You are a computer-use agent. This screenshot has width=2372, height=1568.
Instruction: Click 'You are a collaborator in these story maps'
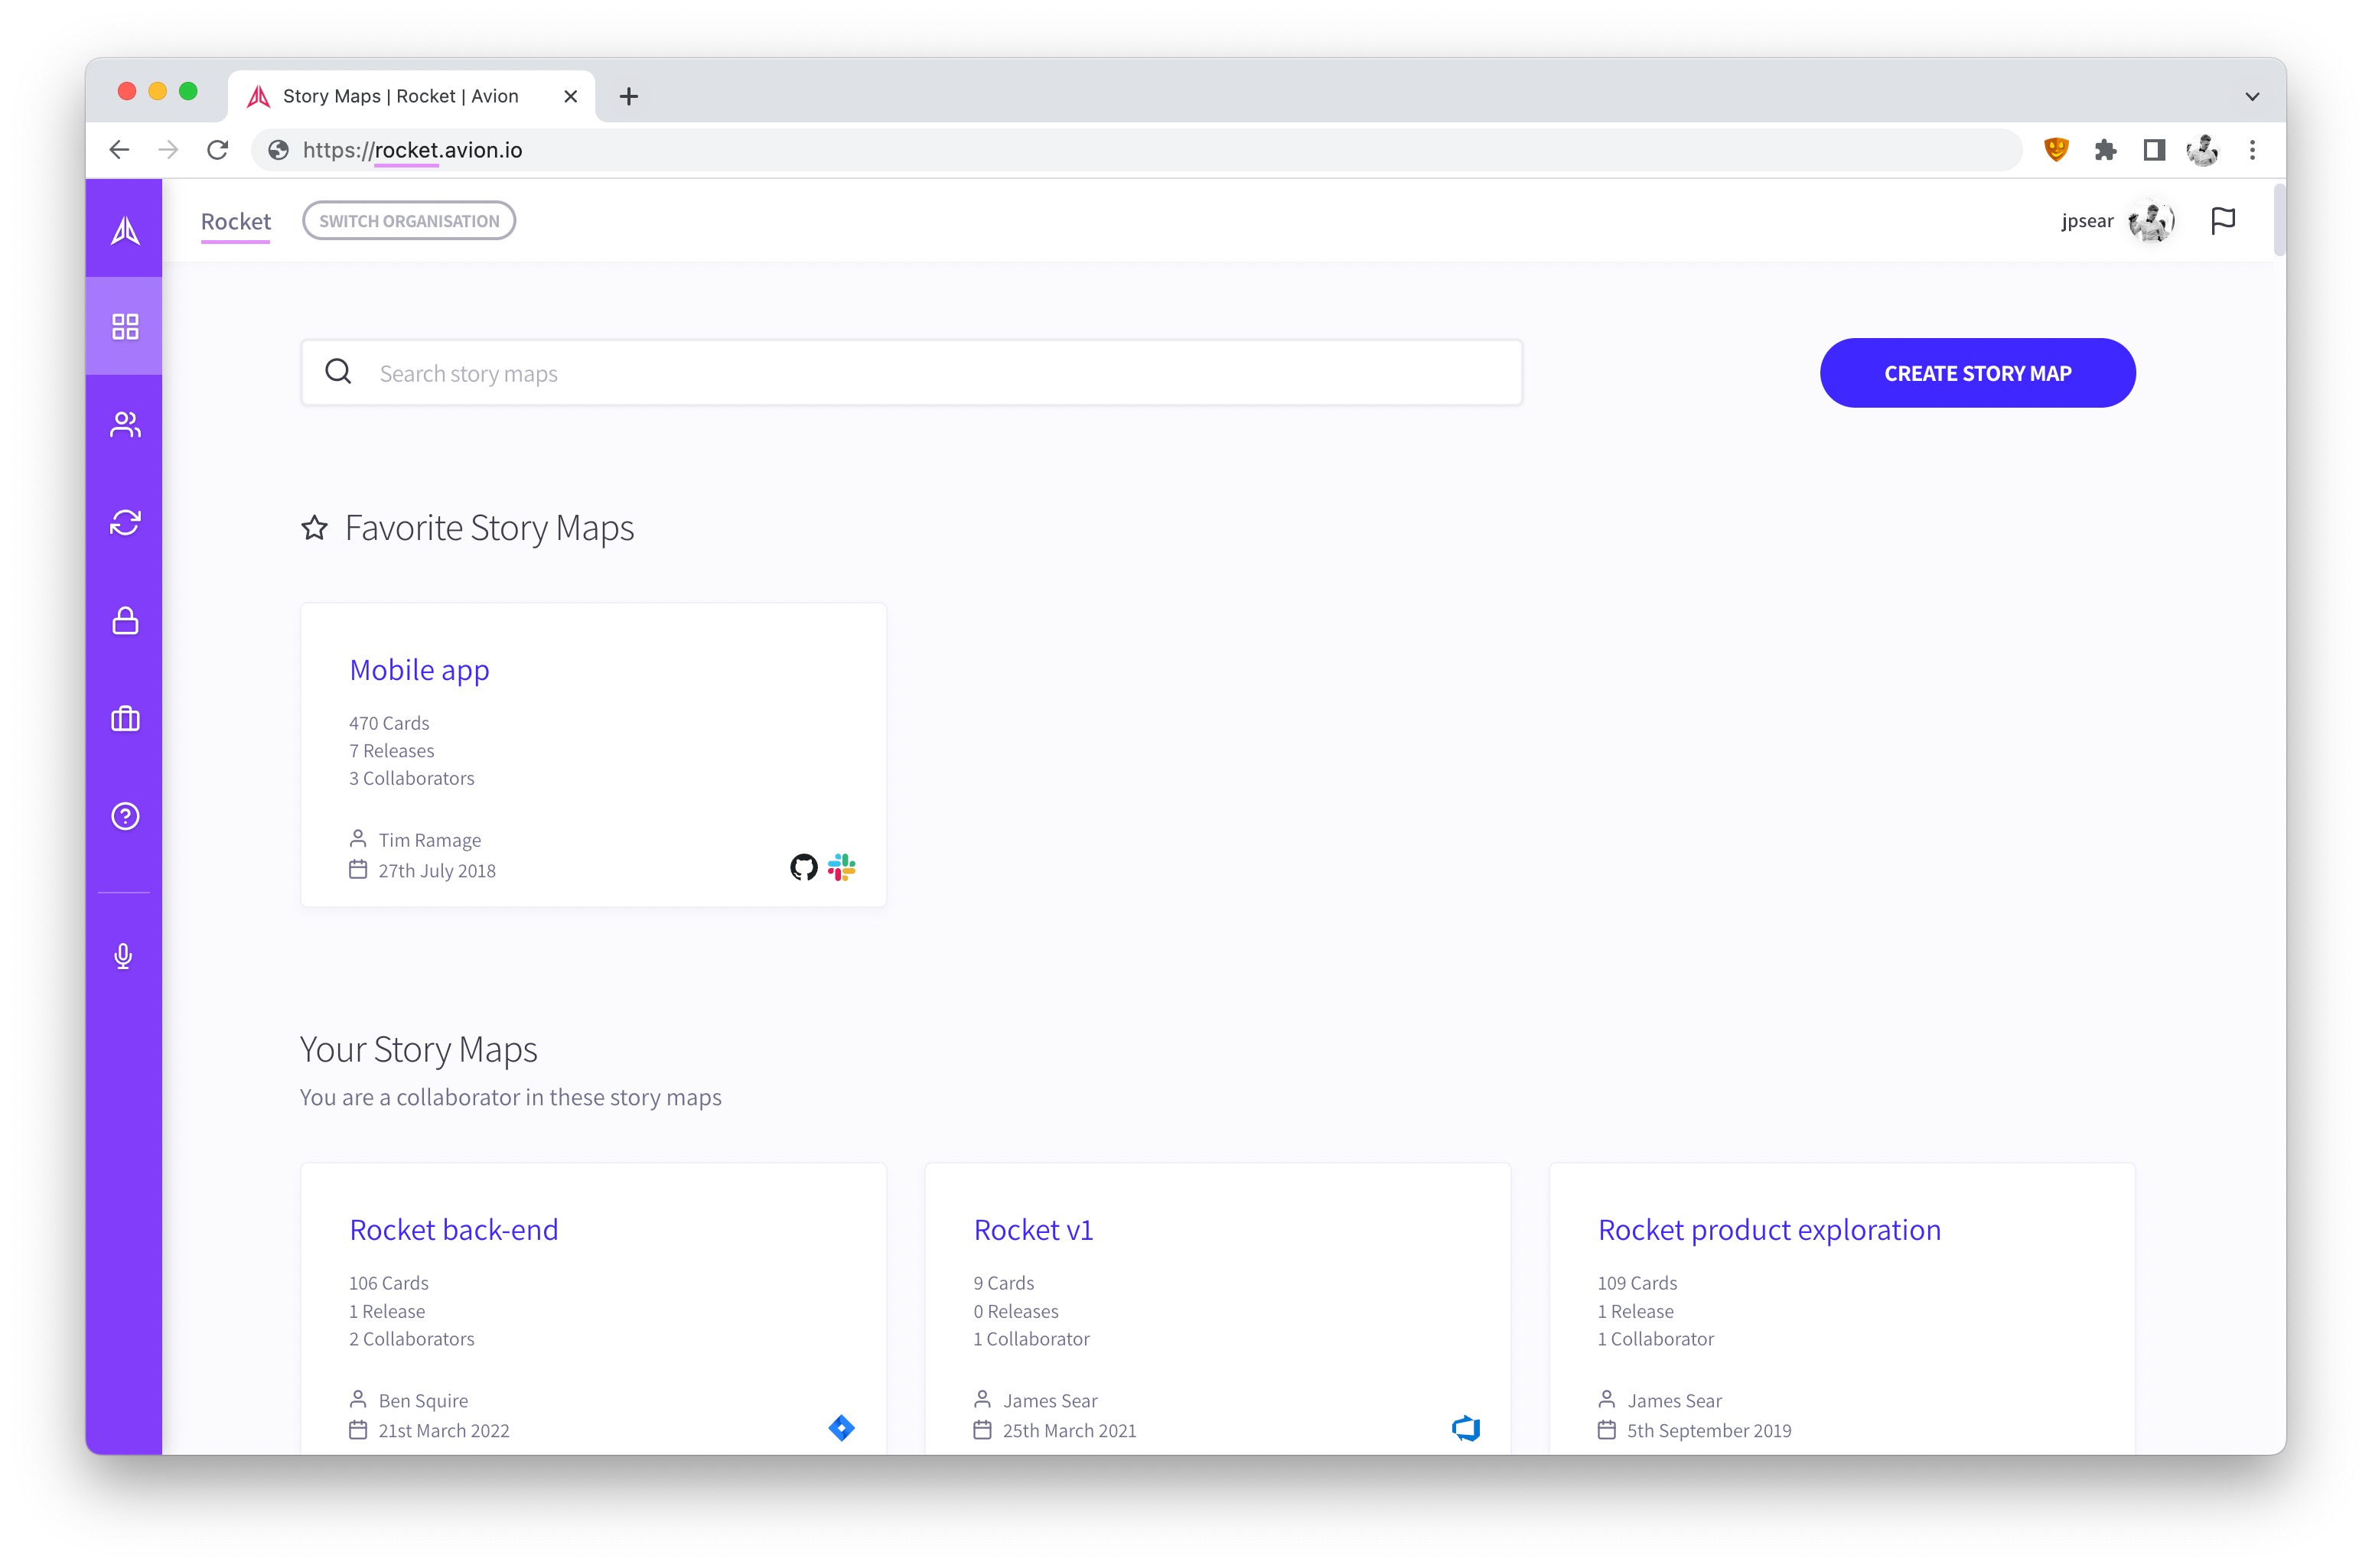tap(510, 1097)
